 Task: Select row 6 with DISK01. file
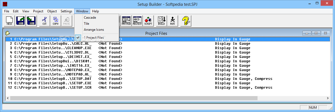pos(168,61)
